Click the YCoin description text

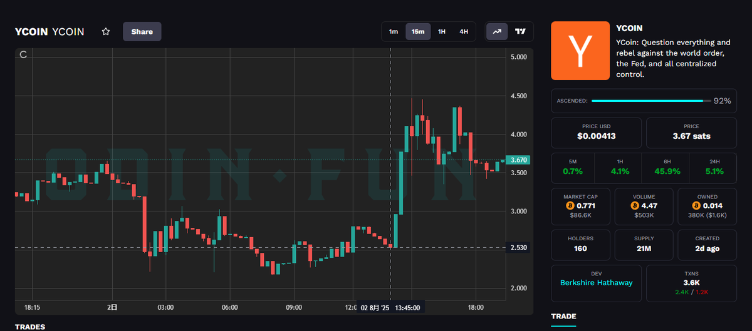(673, 58)
